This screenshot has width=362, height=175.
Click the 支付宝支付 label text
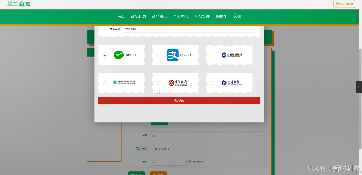click(186, 55)
